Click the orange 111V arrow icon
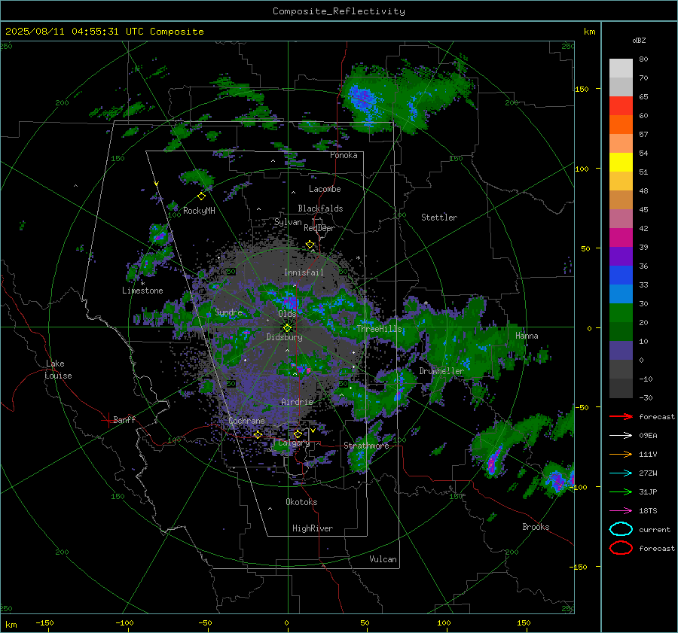Screen dimensions: 678x633 tap(621, 454)
